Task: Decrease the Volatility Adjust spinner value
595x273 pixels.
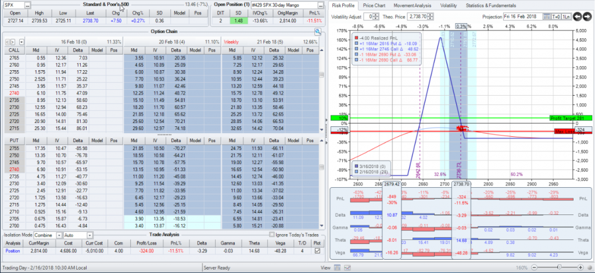Action: click(376, 19)
